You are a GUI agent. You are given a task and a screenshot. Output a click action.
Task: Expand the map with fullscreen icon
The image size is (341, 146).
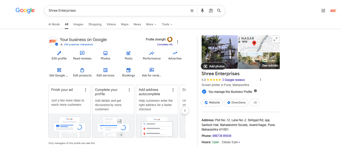275,39
